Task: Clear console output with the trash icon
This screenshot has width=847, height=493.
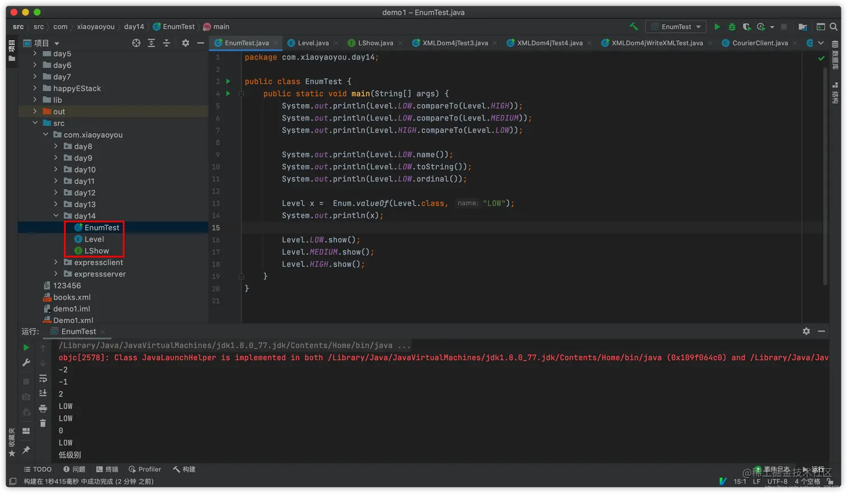Action: click(x=43, y=423)
